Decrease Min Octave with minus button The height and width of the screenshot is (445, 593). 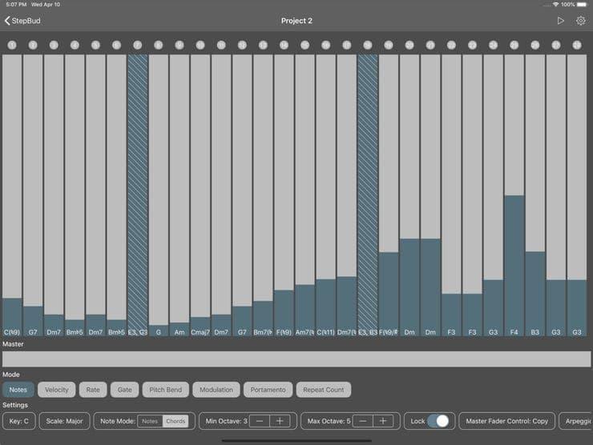tap(260, 421)
